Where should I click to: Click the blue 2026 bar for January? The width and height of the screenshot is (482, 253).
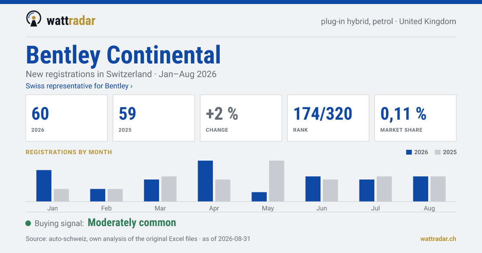coord(44,186)
